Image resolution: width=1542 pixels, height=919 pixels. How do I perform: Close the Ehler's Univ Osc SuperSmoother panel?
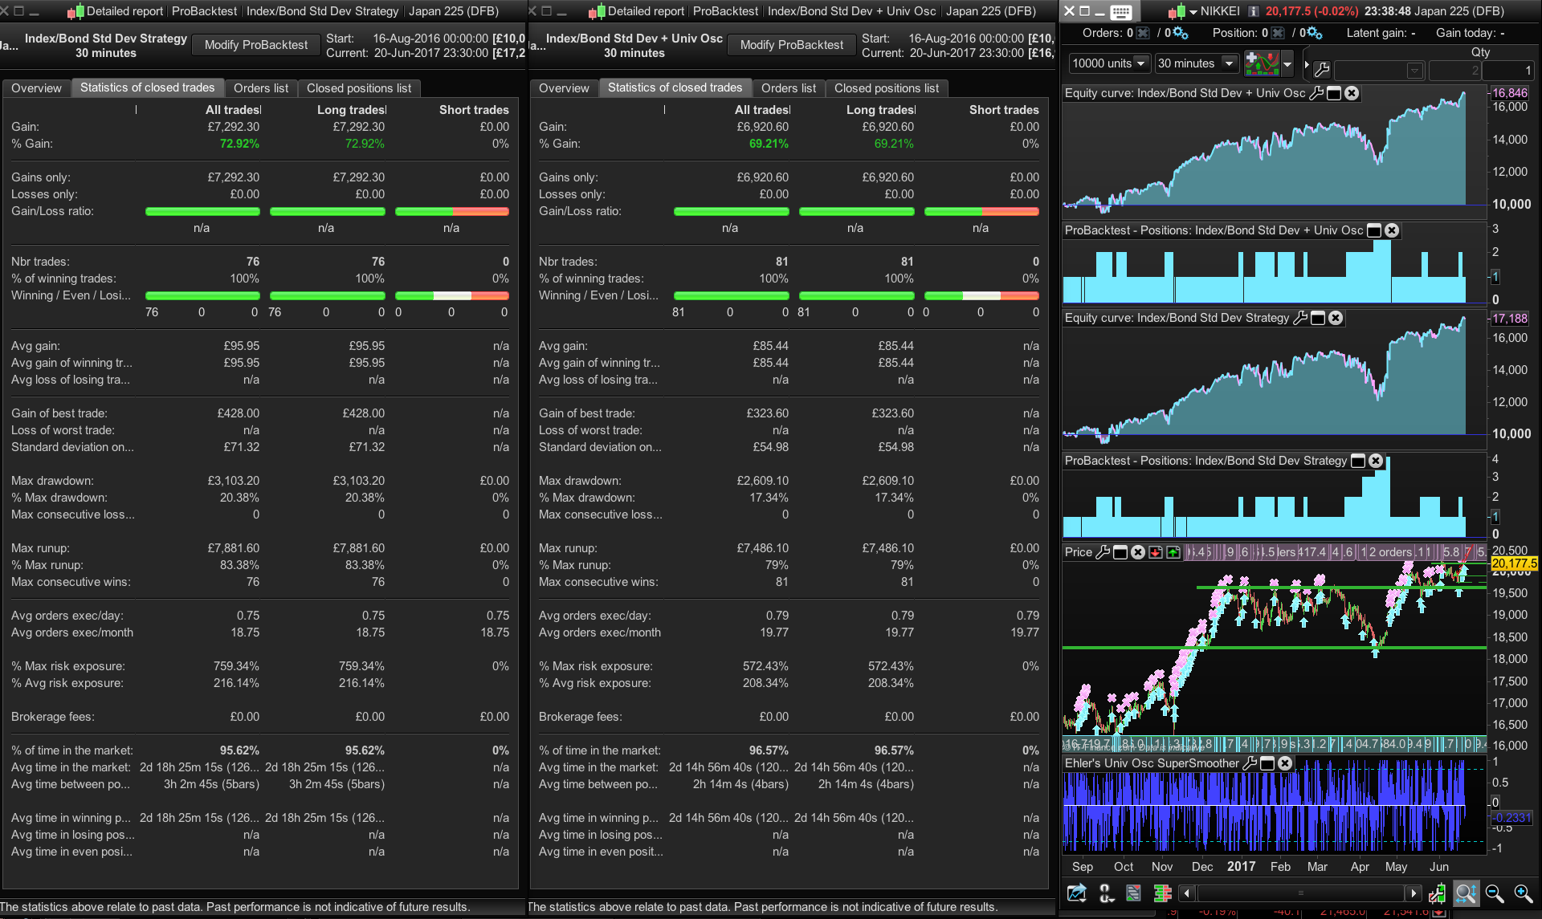tap(1285, 763)
